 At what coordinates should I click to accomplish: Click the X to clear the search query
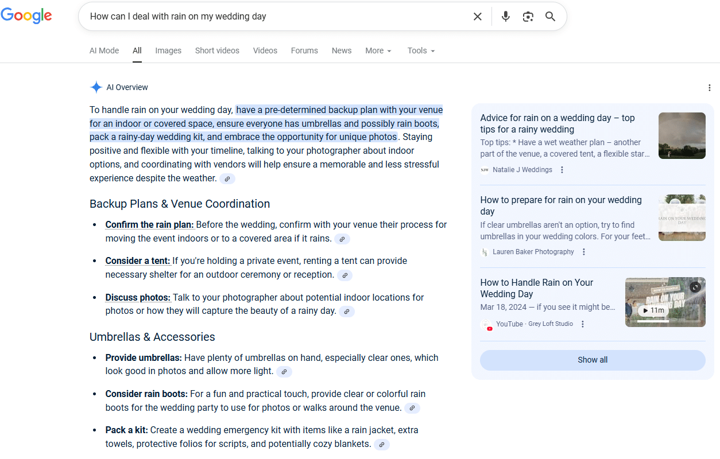click(x=478, y=16)
